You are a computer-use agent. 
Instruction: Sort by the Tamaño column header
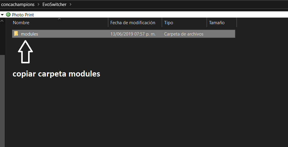[x=217, y=23]
